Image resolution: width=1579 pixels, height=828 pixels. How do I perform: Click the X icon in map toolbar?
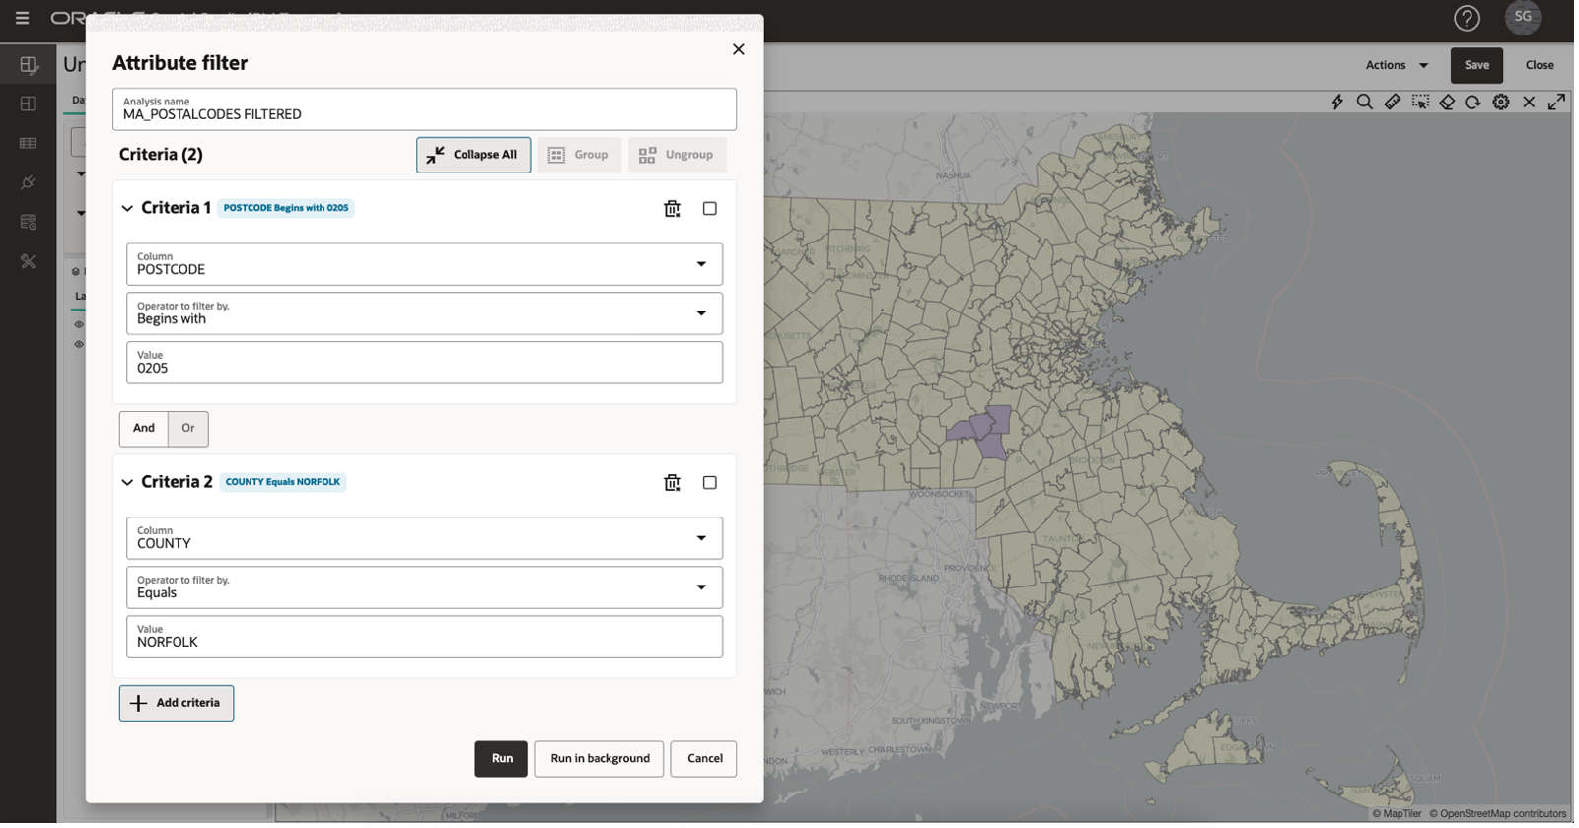1530,103
